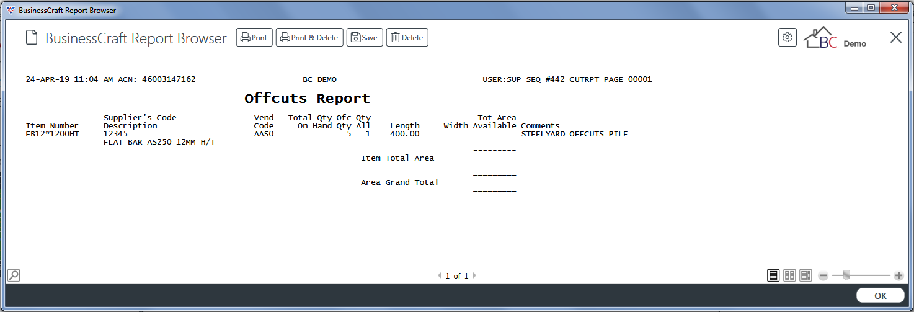914x312 pixels.
Task: Click the BusinessCraft Report Browser title
Action: tap(136, 38)
